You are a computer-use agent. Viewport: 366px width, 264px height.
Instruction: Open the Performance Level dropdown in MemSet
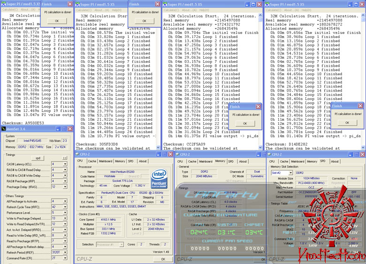click(65, 213)
